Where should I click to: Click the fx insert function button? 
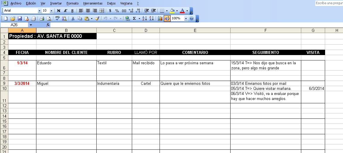[48, 25]
